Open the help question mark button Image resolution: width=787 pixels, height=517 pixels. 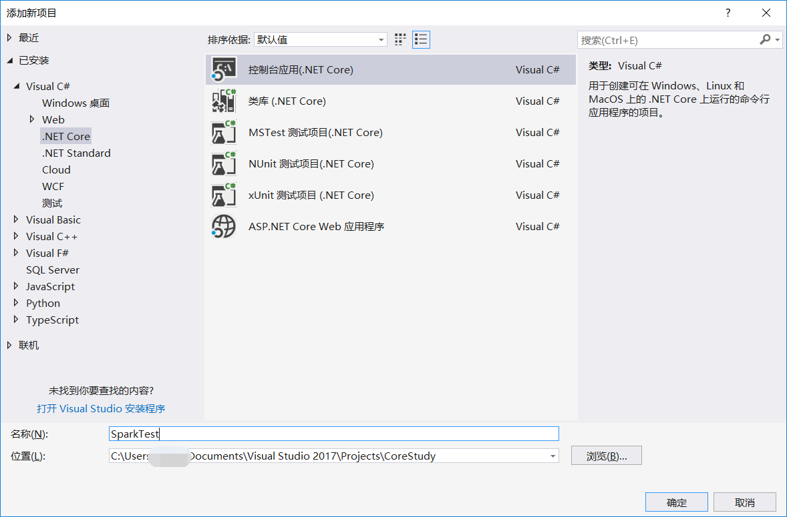coord(728,13)
